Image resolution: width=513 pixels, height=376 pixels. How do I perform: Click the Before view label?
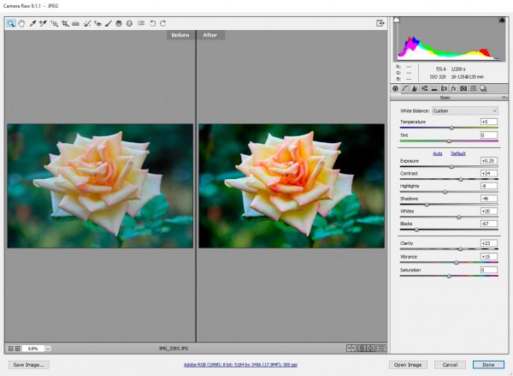(180, 35)
